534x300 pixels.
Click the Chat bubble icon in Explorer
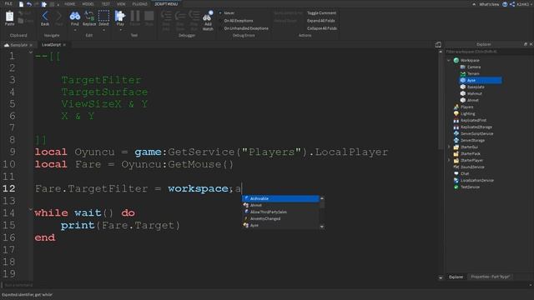456,173
